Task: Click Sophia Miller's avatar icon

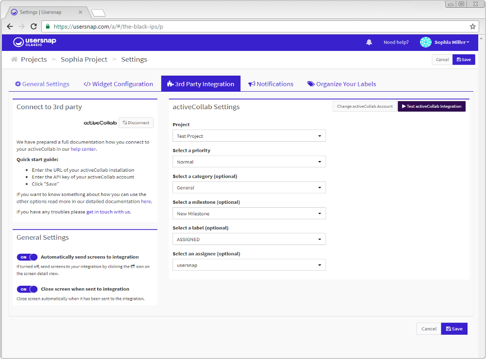Action: tap(426, 42)
